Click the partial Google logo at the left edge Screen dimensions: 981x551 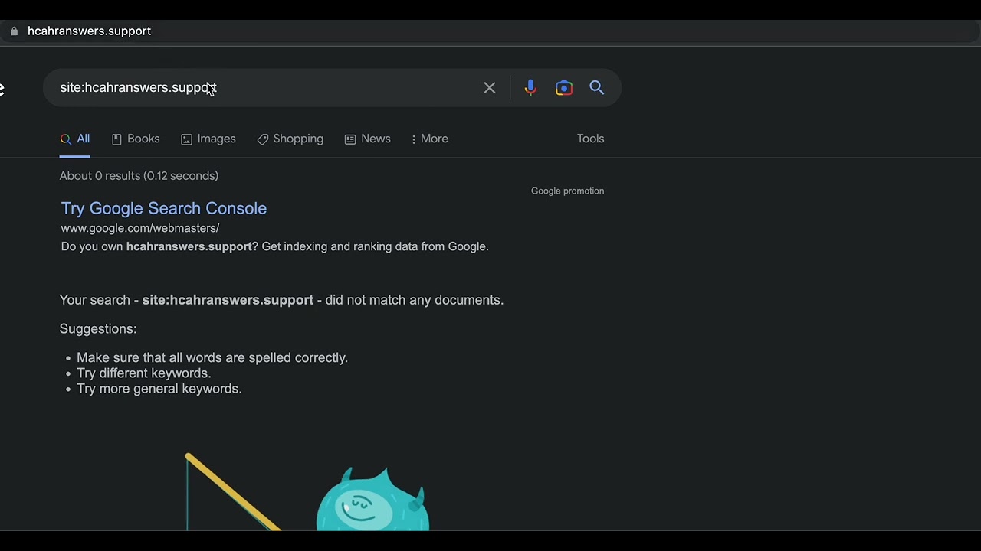click(2, 90)
